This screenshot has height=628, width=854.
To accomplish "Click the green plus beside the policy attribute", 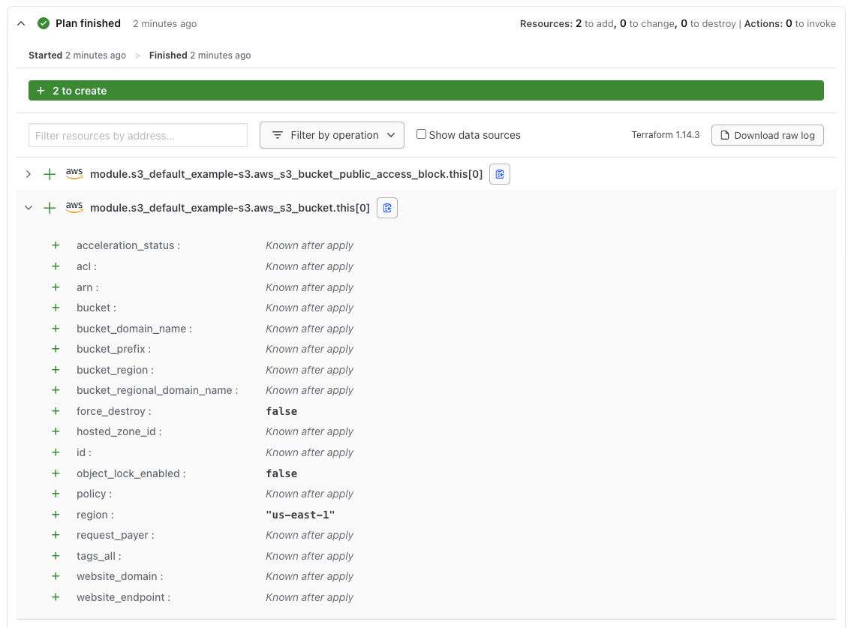I will click(x=56, y=494).
